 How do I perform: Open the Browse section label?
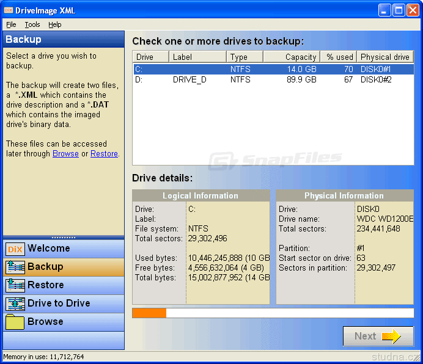[45, 321]
